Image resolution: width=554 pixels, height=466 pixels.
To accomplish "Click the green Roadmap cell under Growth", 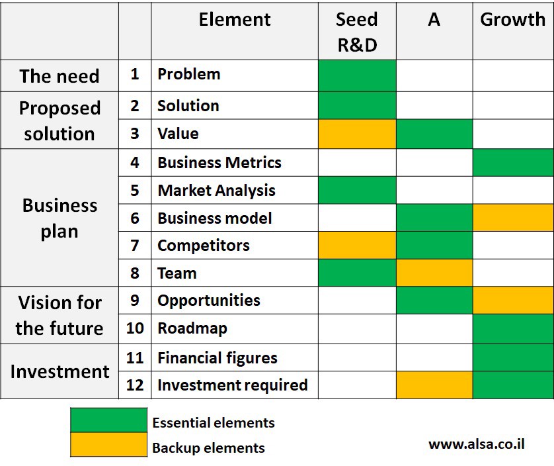I will pos(513,329).
